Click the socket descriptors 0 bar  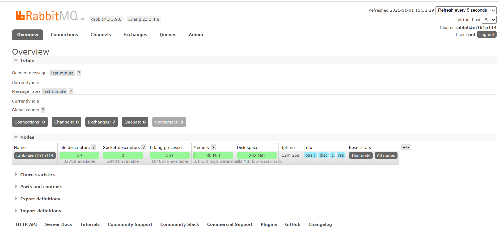point(123,155)
